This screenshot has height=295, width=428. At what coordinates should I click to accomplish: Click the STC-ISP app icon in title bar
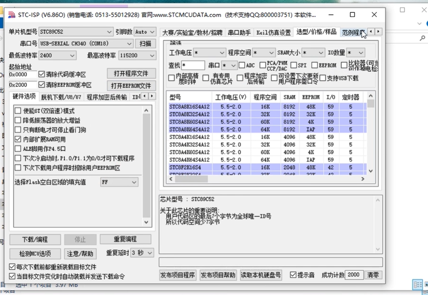pyautogui.click(x=12, y=15)
